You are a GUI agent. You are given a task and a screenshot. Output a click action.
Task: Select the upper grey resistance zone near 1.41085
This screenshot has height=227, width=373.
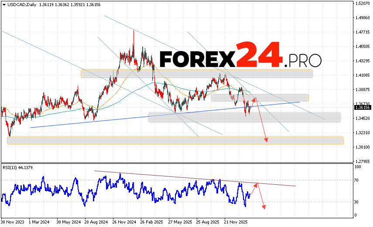[196, 73]
